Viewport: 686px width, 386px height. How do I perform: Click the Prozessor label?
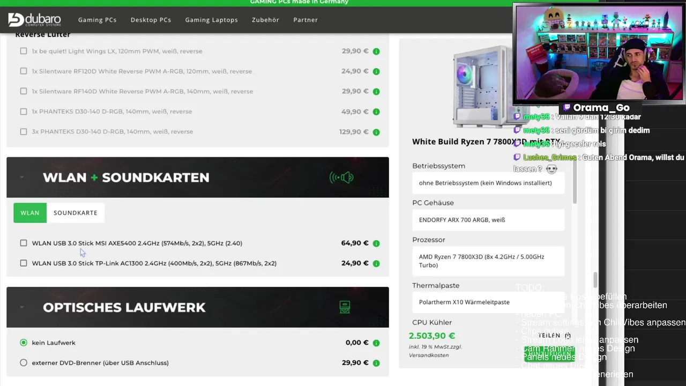pos(429,240)
